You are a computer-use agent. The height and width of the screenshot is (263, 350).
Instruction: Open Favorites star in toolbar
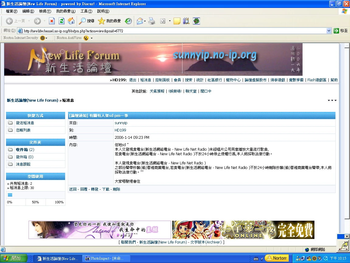click(x=109, y=21)
